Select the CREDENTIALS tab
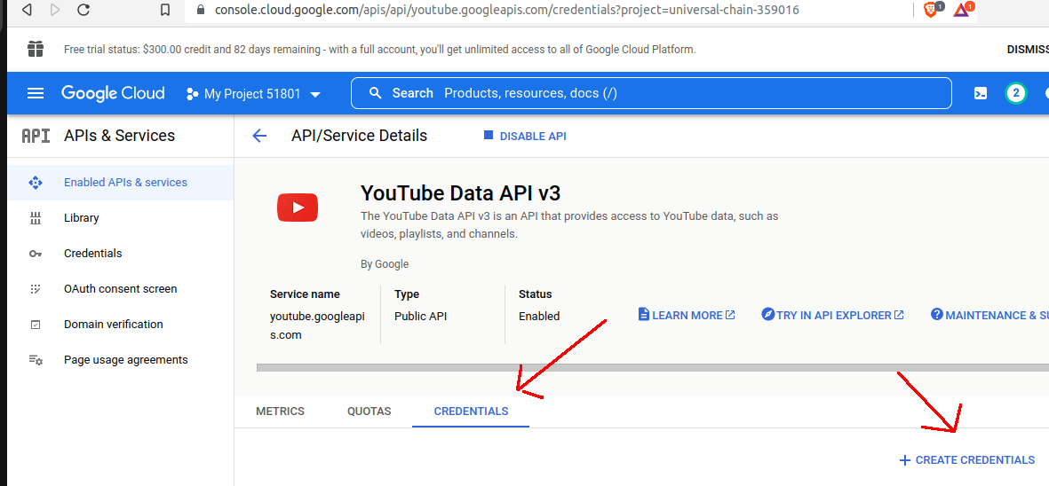Image resolution: width=1049 pixels, height=486 pixels. pos(471,412)
